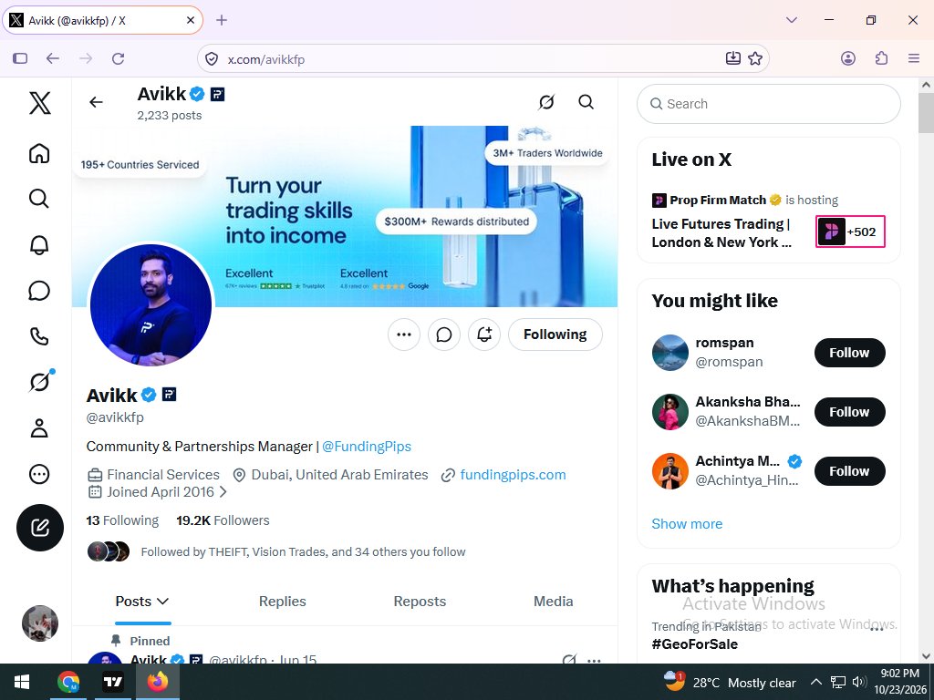This screenshot has height=700, width=934.
Task: Open the phone calls icon in sidebar
Action: coord(39,336)
